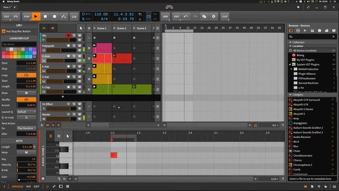Collapse the Category section in browser
Viewport: 339px width, 191px height.
[290, 94]
